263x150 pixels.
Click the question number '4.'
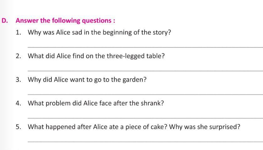[19, 103]
